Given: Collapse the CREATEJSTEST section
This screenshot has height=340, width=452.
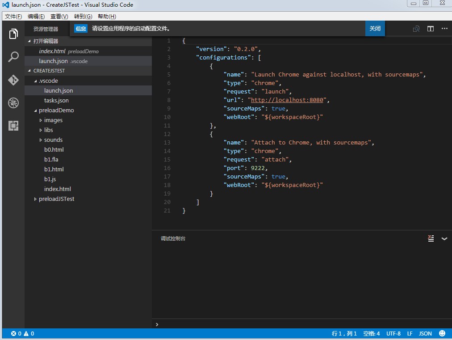Looking at the screenshot, I should 29,71.
